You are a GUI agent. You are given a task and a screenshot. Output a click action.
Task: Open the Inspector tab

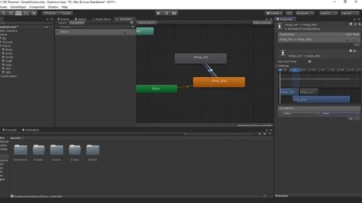point(286,19)
